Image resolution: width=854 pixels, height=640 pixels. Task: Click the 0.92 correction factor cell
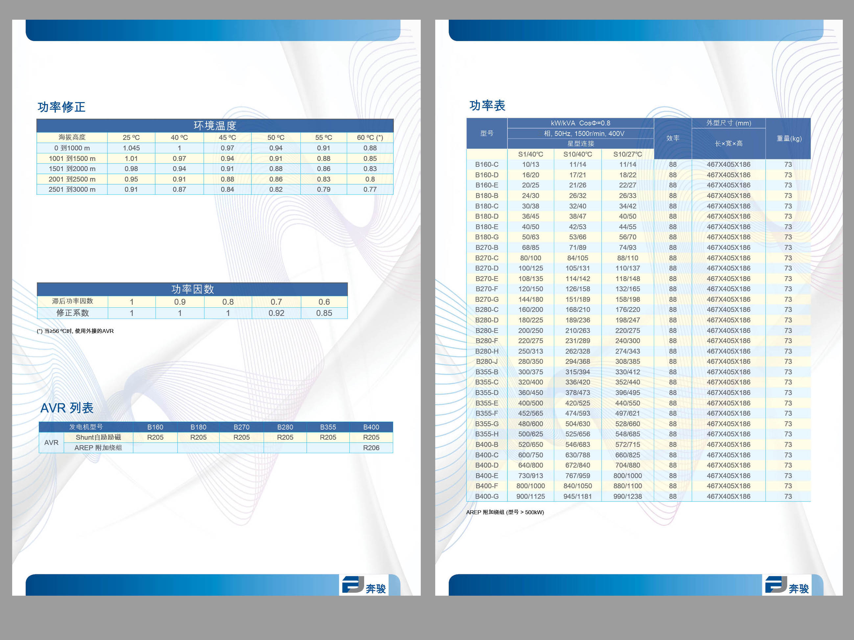tap(276, 313)
